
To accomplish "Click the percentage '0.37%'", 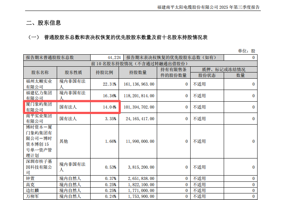I will [111, 179].
